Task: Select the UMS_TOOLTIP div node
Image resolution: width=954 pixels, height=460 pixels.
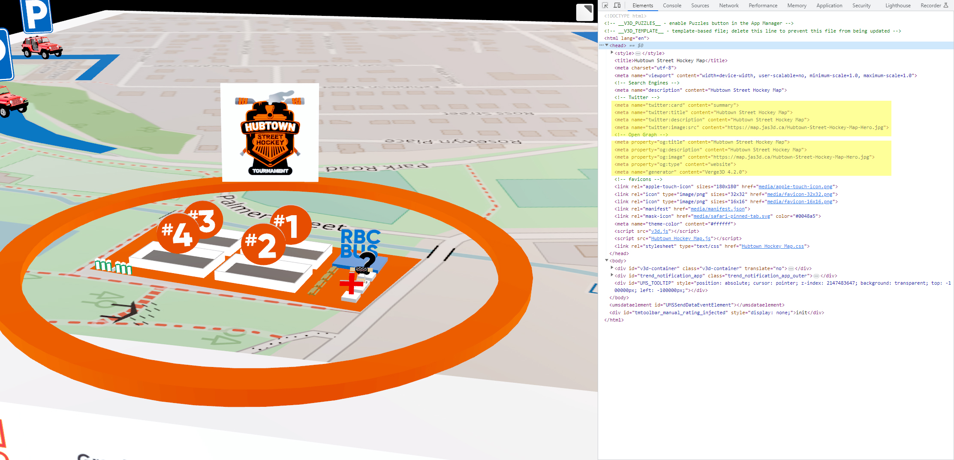Action: point(782,287)
